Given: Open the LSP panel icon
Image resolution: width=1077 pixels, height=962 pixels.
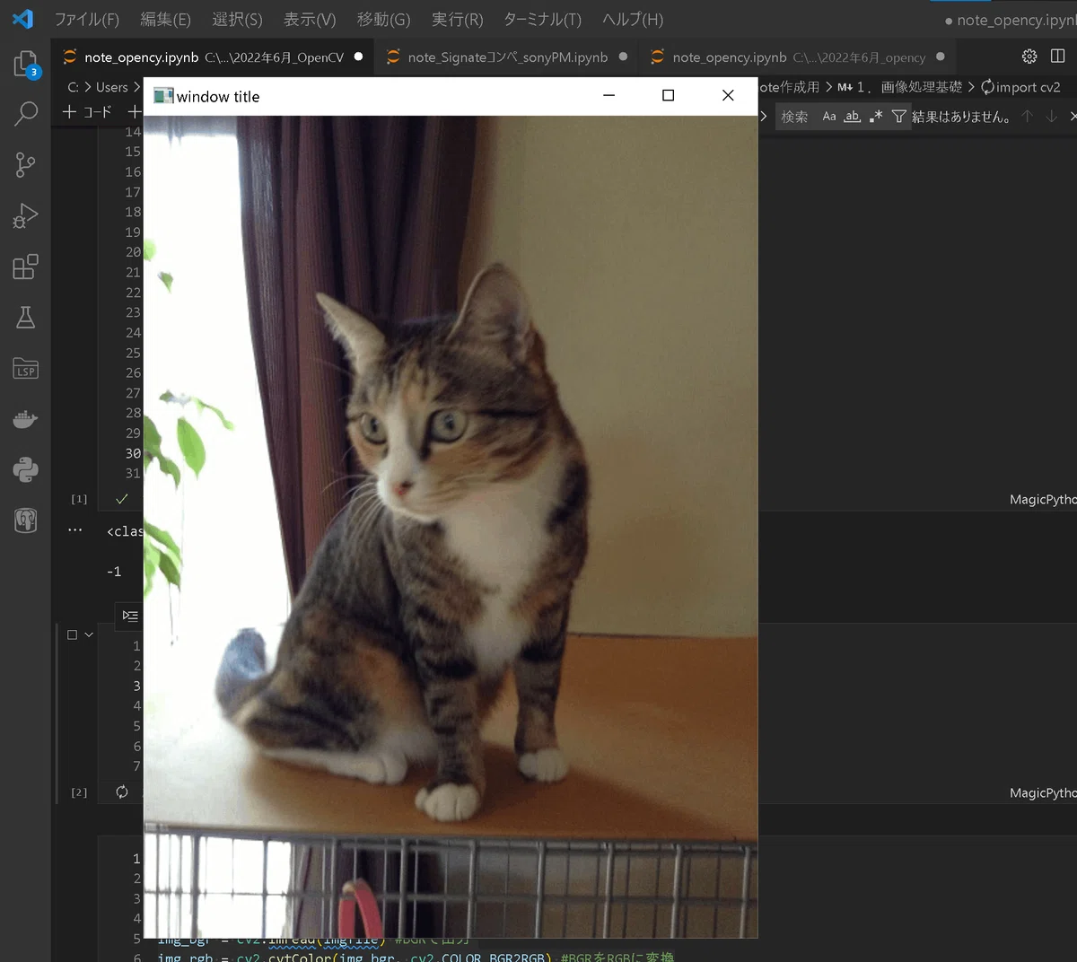Looking at the screenshot, I should (25, 368).
